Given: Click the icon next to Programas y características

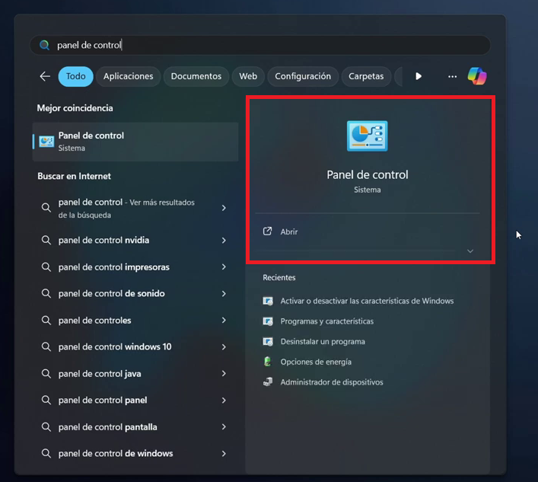Looking at the screenshot, I should (268, 321).
